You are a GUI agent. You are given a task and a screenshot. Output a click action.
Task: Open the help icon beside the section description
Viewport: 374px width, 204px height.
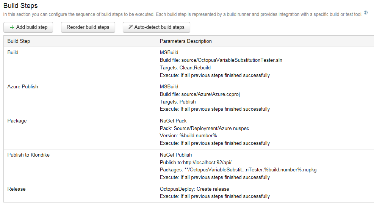pyautogui.click(x=366, y=13)
